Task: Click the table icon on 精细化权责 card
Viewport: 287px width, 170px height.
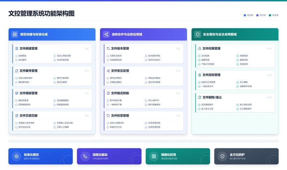Action: pos(154,156)
